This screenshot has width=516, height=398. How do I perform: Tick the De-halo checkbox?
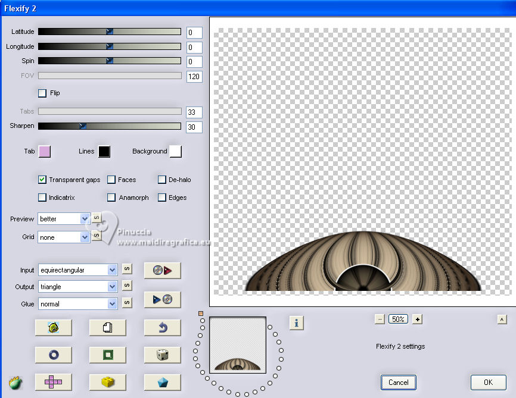pos(162,180)
